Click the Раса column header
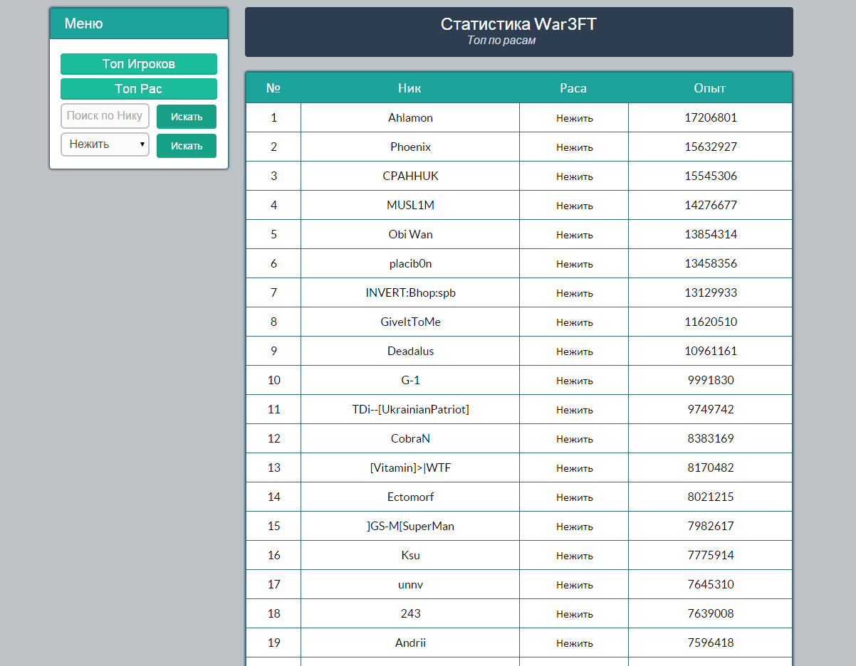This screenshot has height=666, width=856. tap(573, 88)
